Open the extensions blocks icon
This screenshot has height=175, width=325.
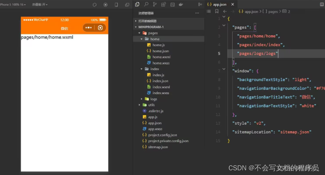click(163, 4)
